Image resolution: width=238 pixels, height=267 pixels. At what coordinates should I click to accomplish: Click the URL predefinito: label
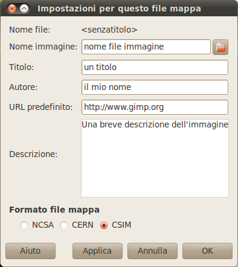(x=41, y=107)
